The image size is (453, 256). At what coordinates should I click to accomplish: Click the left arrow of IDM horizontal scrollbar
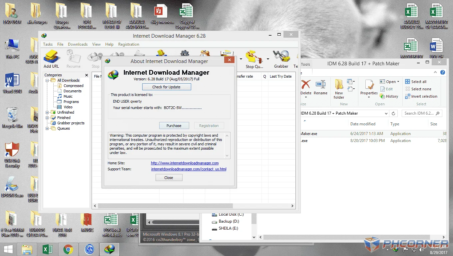coord(95,206)
